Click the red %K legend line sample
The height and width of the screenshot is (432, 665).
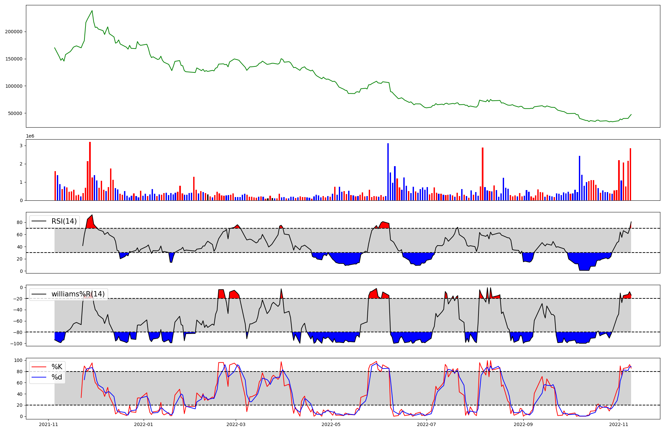pyautogui.click(x=39, y=367)
